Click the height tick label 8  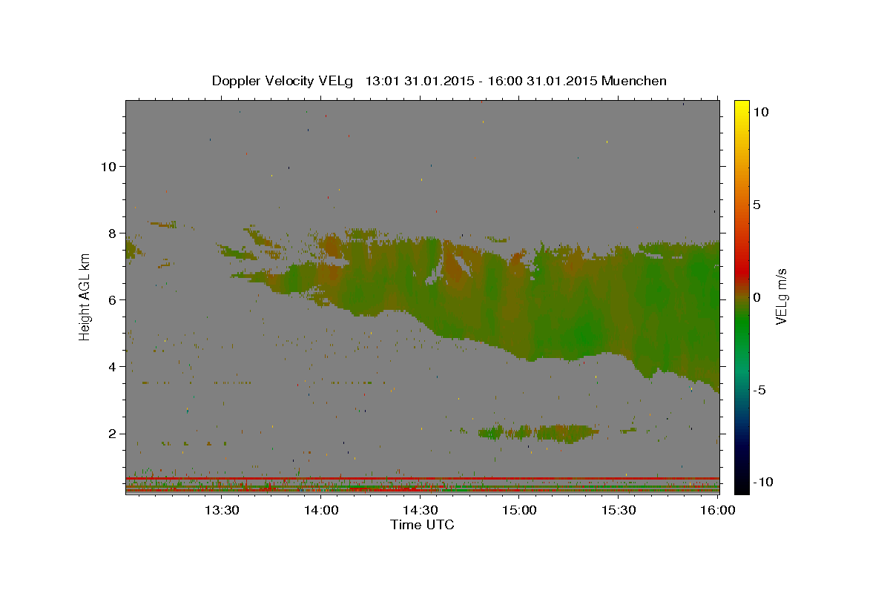[x=112, y=233]
